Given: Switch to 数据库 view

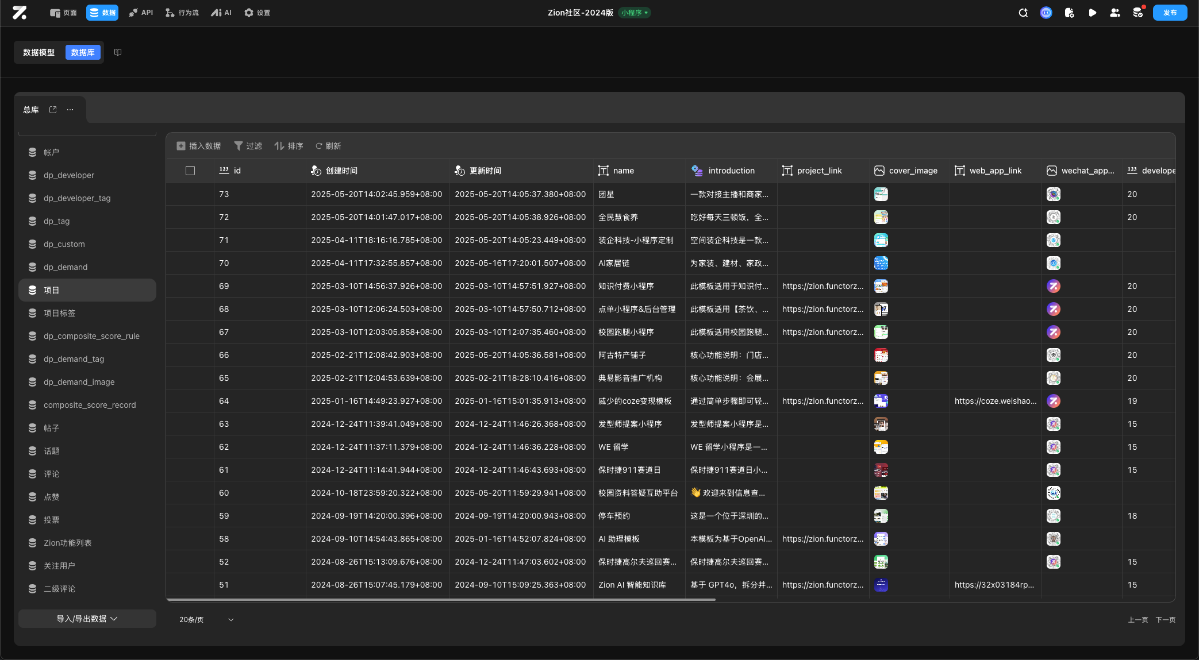Looking at the screenshot, I should click(x=83, y=52).
